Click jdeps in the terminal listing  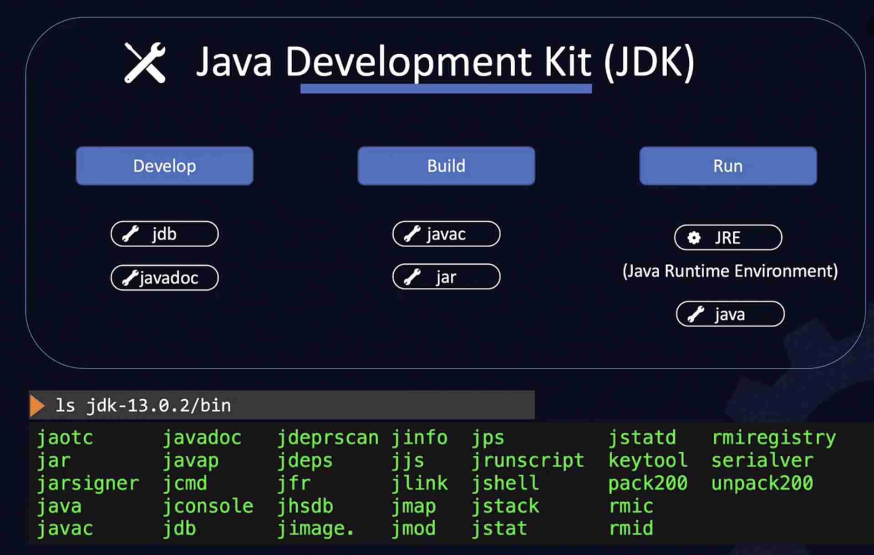tap(305, 460)
